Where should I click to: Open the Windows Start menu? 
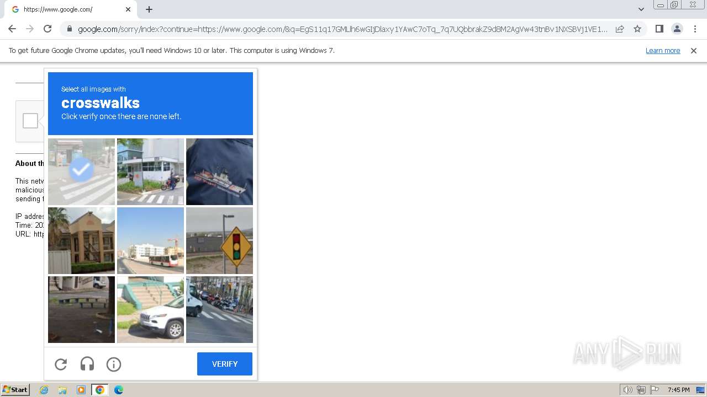tap(15, 390)
